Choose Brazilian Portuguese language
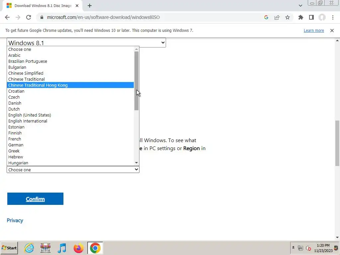The height and width of the screenshot is (255, 340). tap(70, 61)
